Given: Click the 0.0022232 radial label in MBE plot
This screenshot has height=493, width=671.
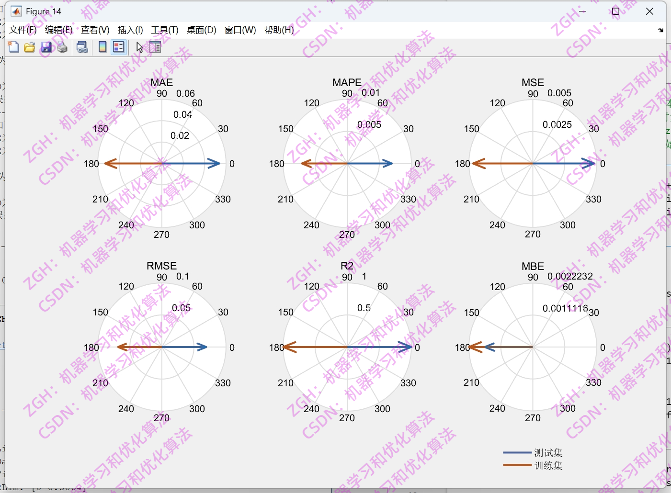Looking at the screenshot, I should [x=570, y=276].
